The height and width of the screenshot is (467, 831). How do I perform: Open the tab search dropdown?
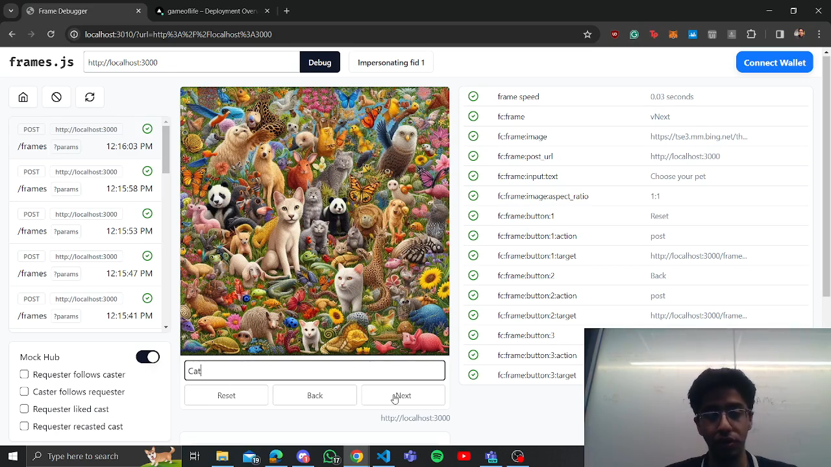[x=10, y=11]
